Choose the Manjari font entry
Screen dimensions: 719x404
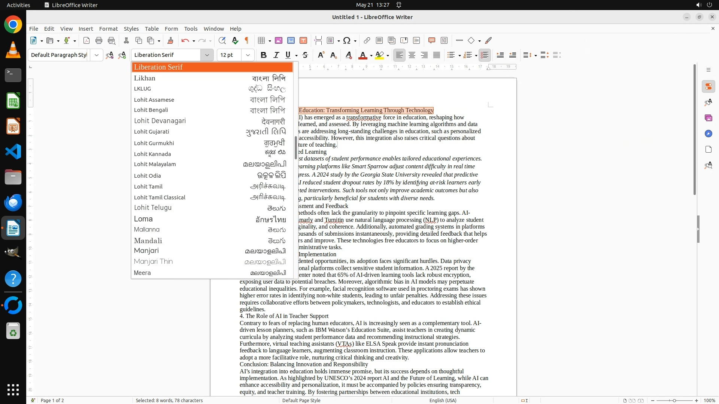[146, 251]
